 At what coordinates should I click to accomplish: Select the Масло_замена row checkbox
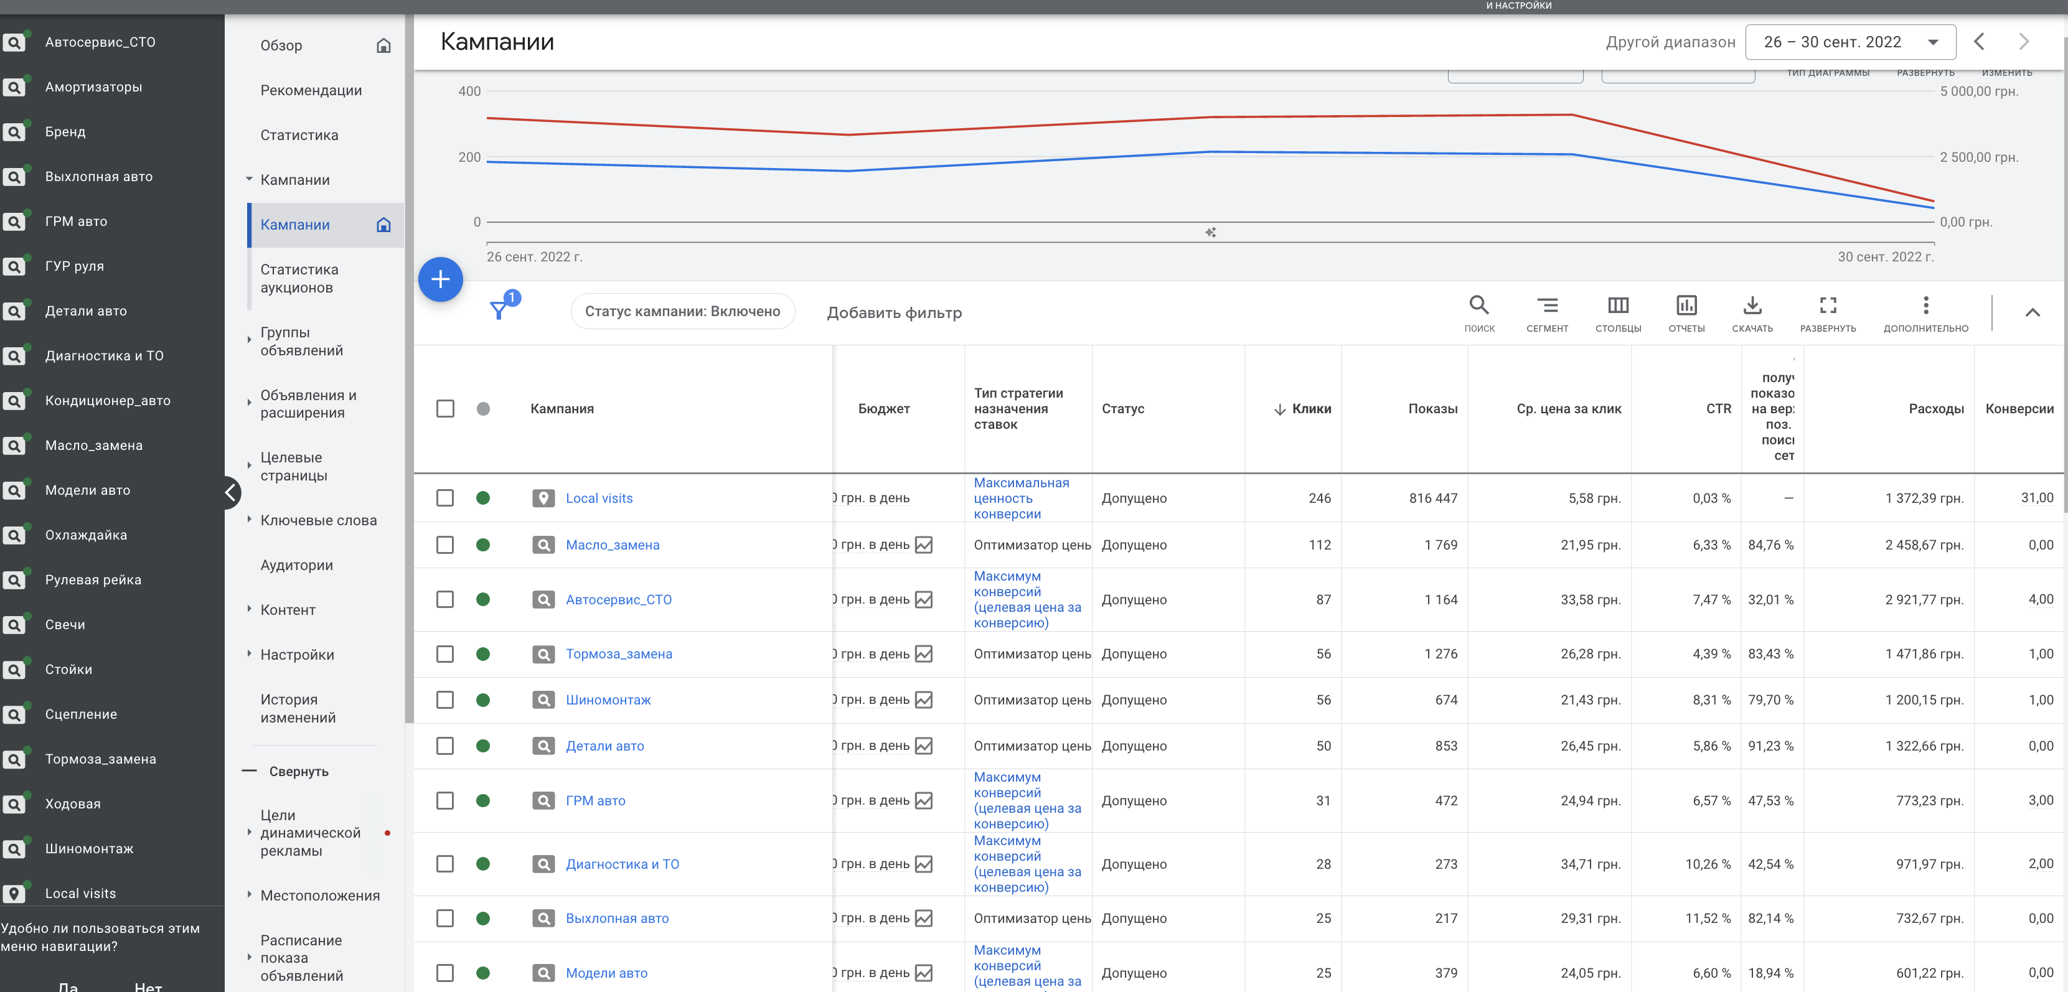coord(444,545)
